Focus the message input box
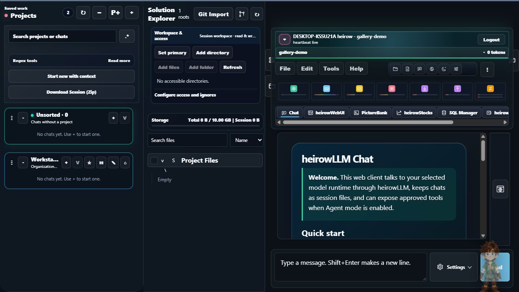 point(351,267)
